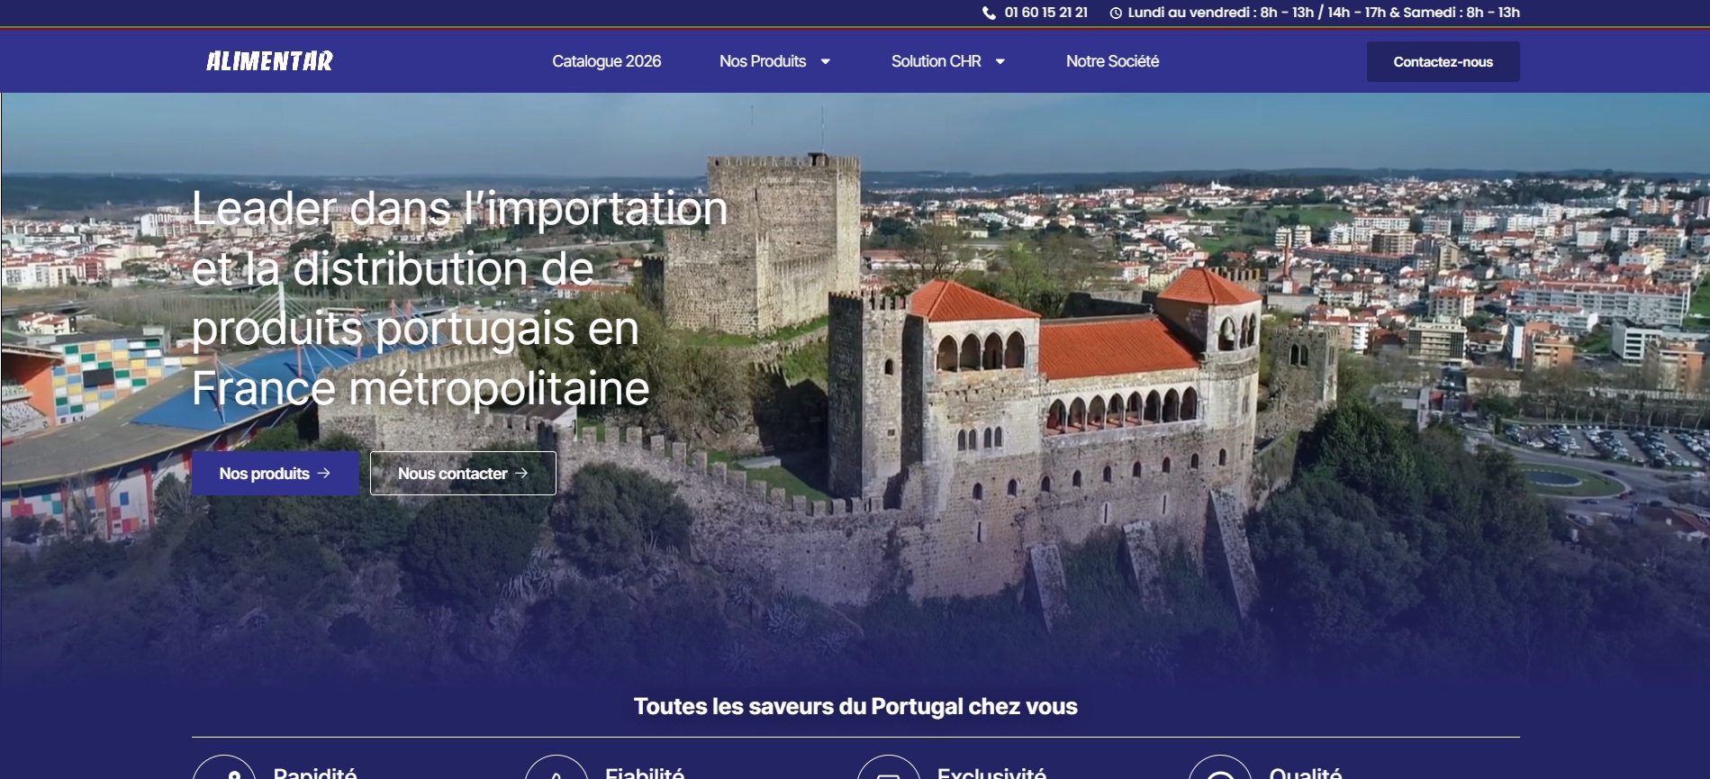
Task: Click the Exclusivité circle icon
Action: [x=889, y=767]
